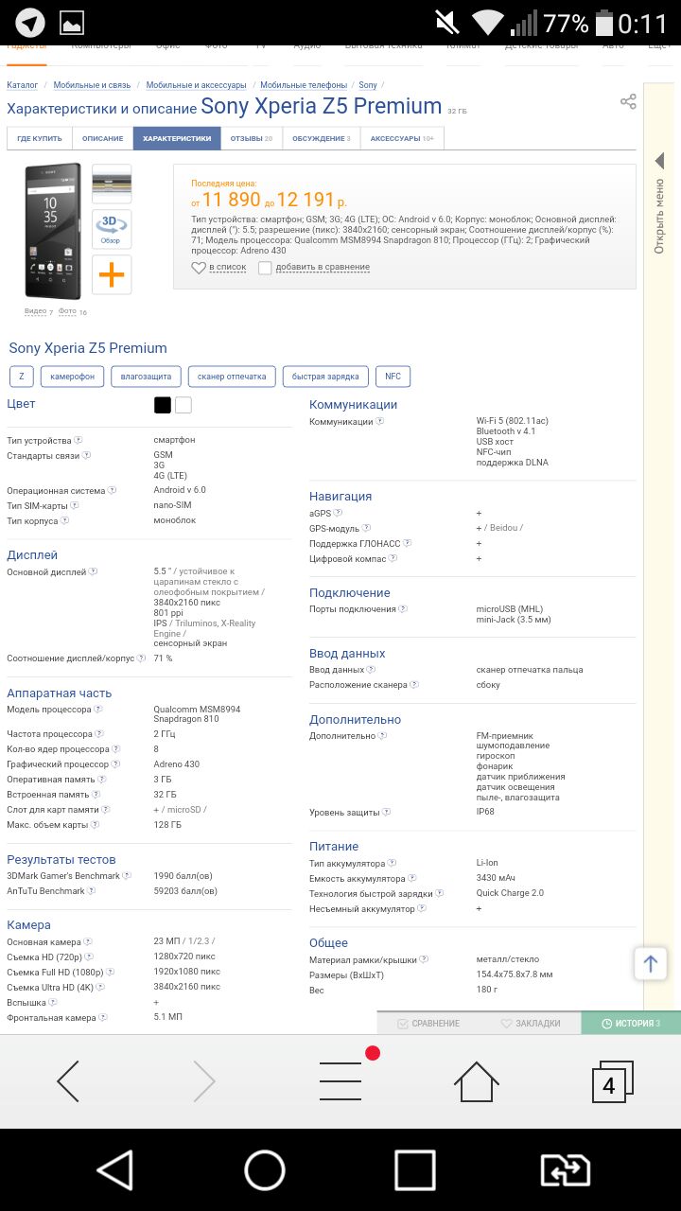Click help icon next to 'Основная камера'
Viewport: 681px width, 1211px height.
[88, 941]
